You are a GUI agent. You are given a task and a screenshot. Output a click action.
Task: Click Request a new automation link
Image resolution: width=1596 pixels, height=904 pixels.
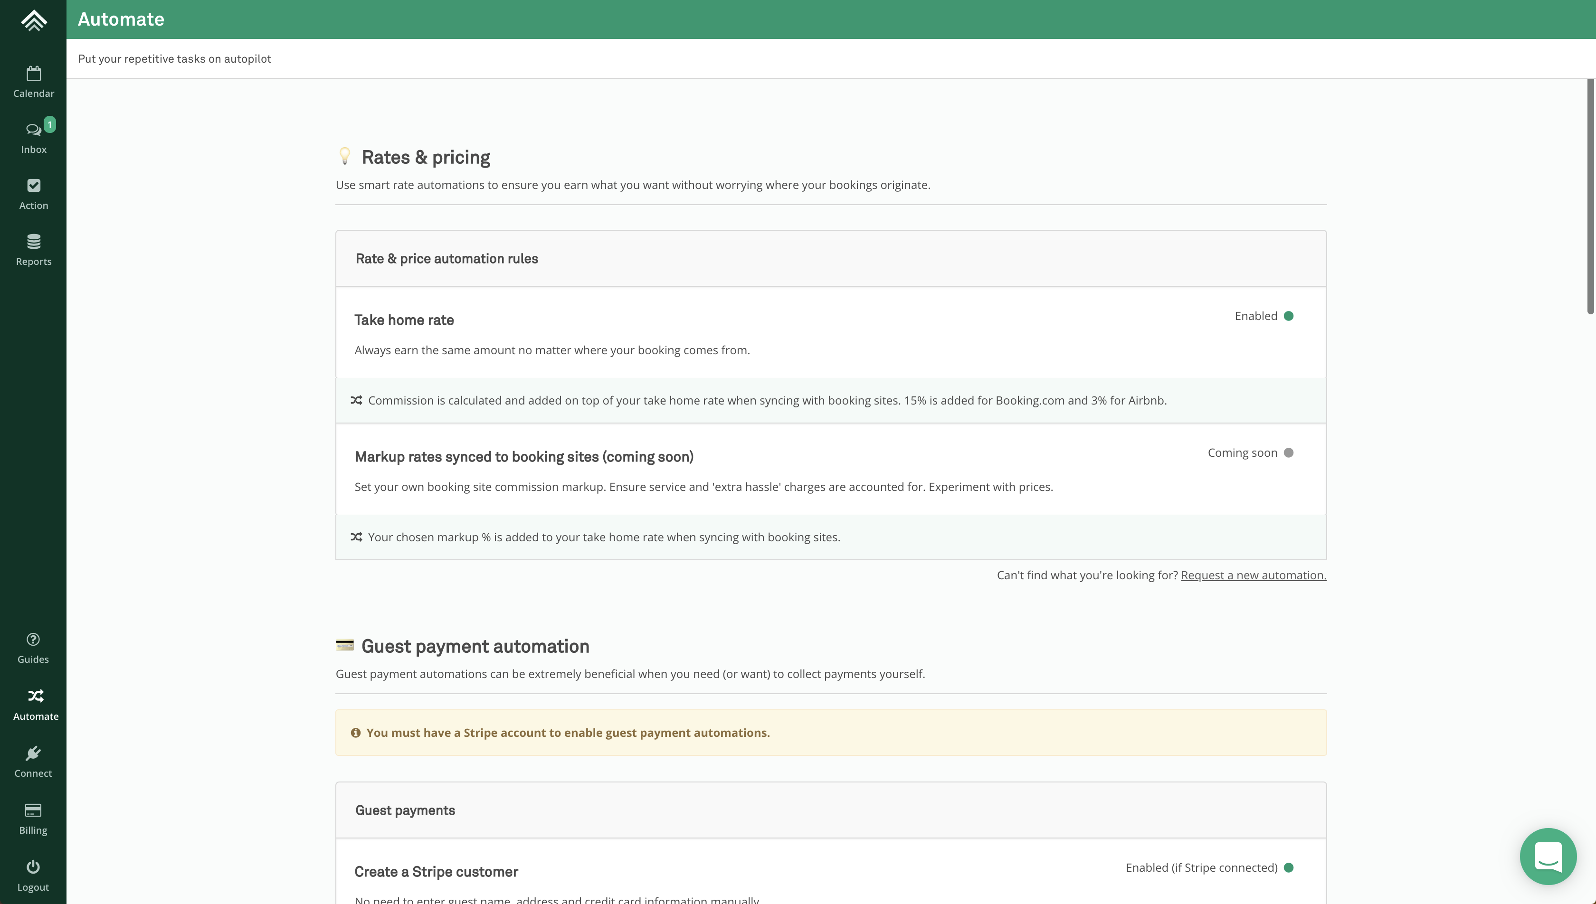pyautogui.click(x=1253, y=575)
